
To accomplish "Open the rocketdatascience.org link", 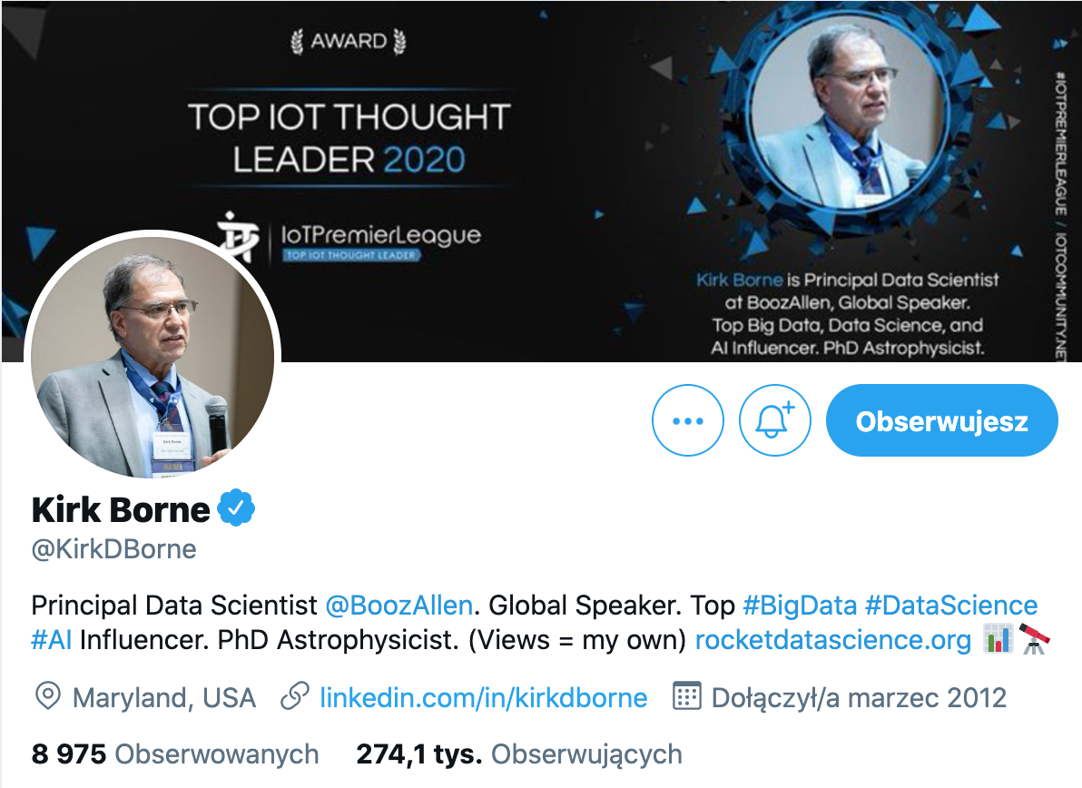I will [x=831, y=640].
